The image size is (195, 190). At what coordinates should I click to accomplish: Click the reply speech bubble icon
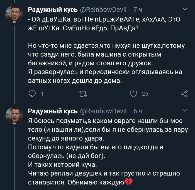tap(32, 94)
